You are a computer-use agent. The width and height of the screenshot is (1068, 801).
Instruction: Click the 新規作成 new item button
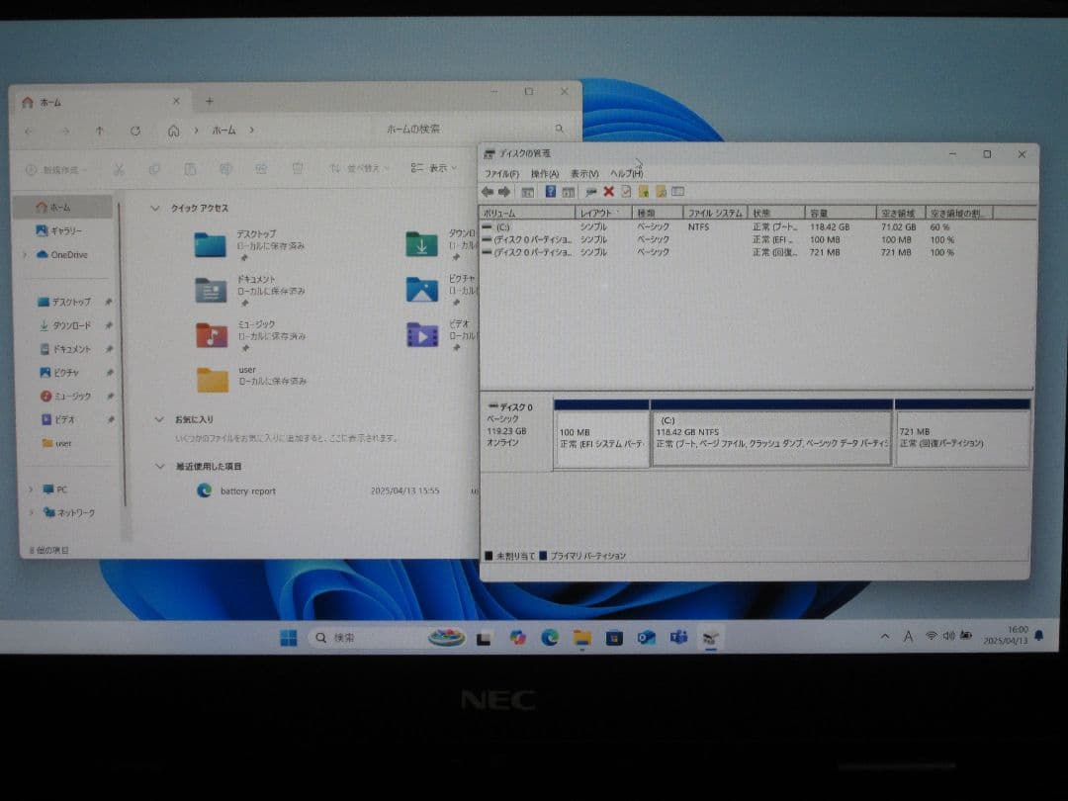pos(54,168)
